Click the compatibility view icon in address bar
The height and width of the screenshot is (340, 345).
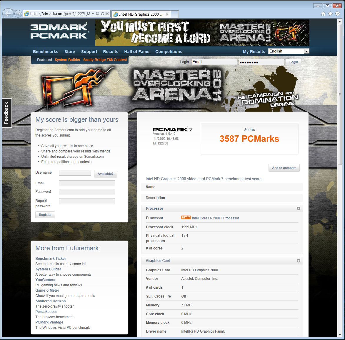pos(98,14)
